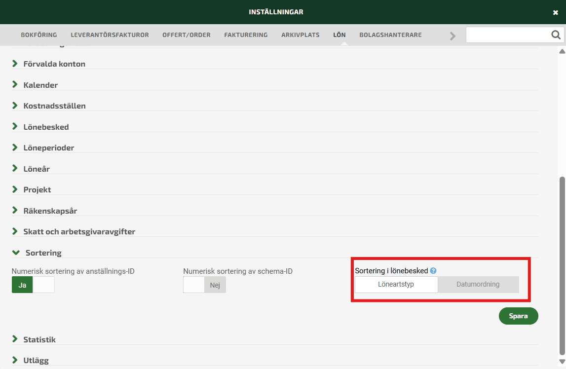Click the search magnifier icon
The height and width of the screenshot is (369, 566).
[556, 35]
